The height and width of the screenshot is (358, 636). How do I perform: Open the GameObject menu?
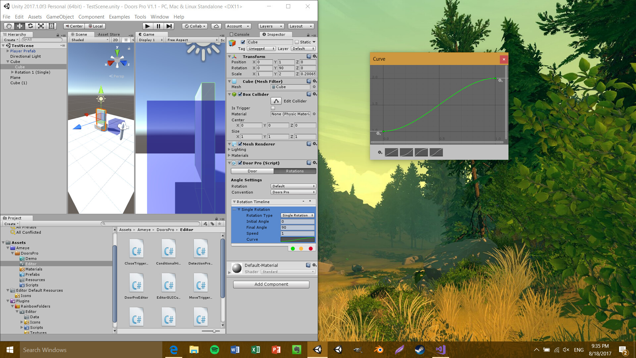60,17
